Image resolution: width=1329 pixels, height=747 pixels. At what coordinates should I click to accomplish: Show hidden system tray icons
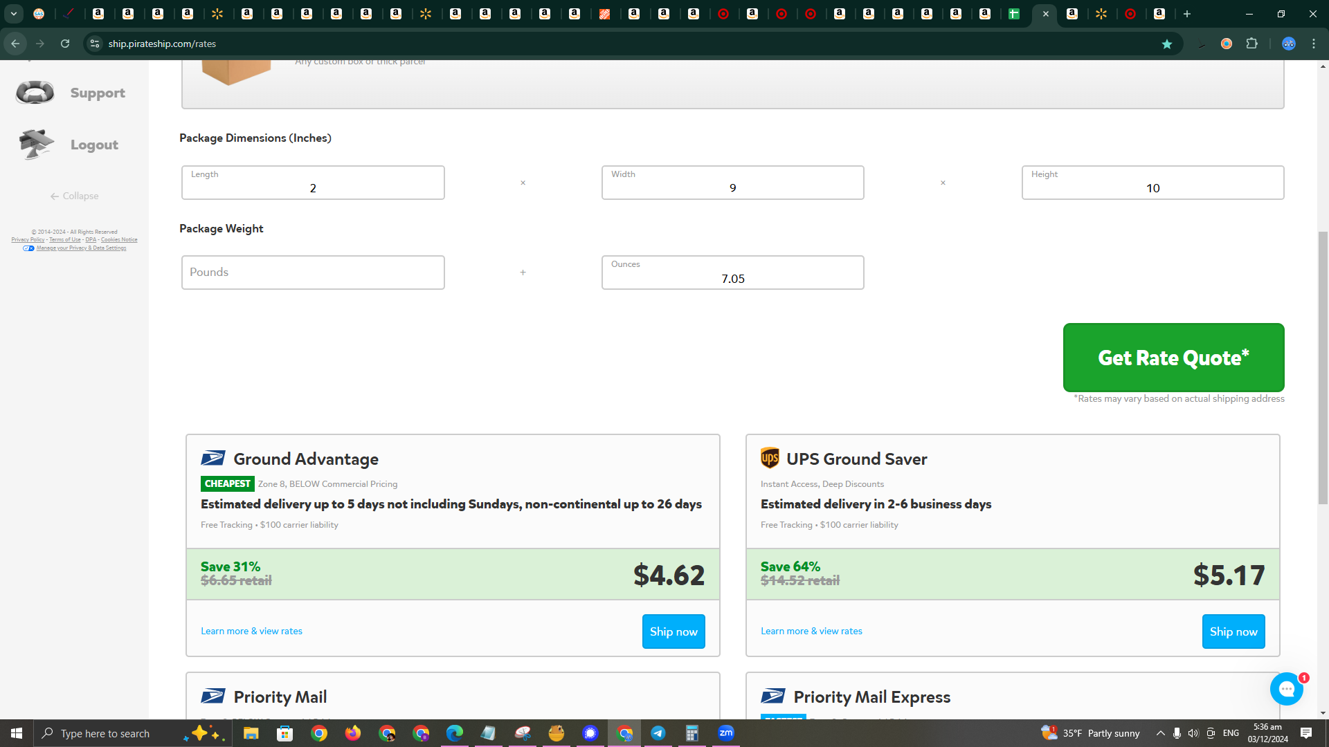(x=1161, y=733)
